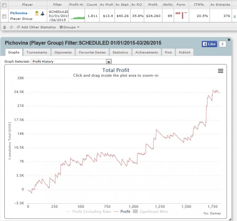Open the Pichovina player link

(19, 13)
